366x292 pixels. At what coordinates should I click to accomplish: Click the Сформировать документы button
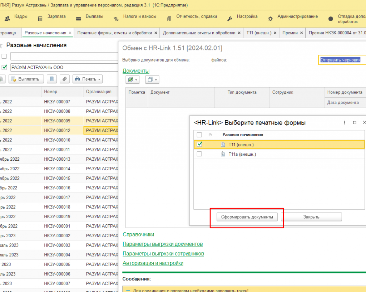coord(247,217)
